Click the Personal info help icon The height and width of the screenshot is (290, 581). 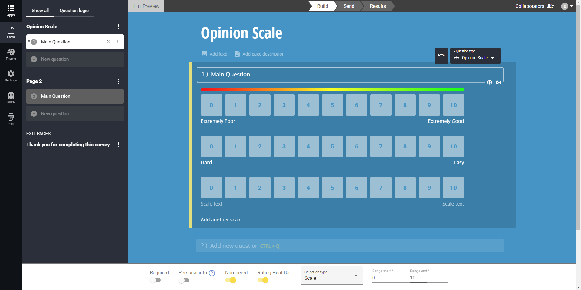212,273
